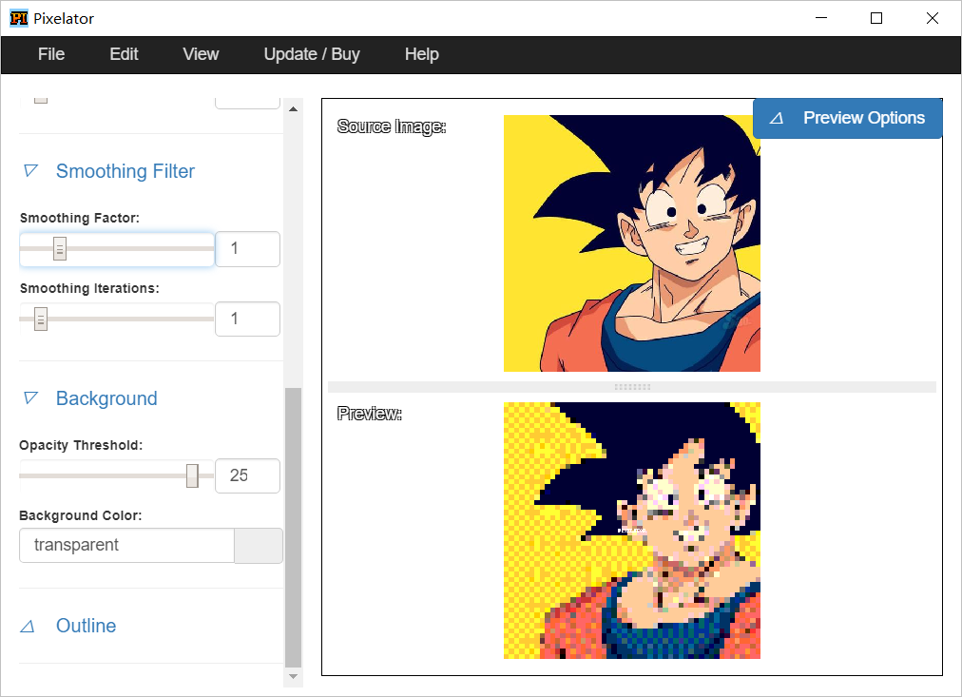This screenshot has width=962, height=697.
Task: Click the Opacity Threshold slider handle
Action: [x=192, y=475]
